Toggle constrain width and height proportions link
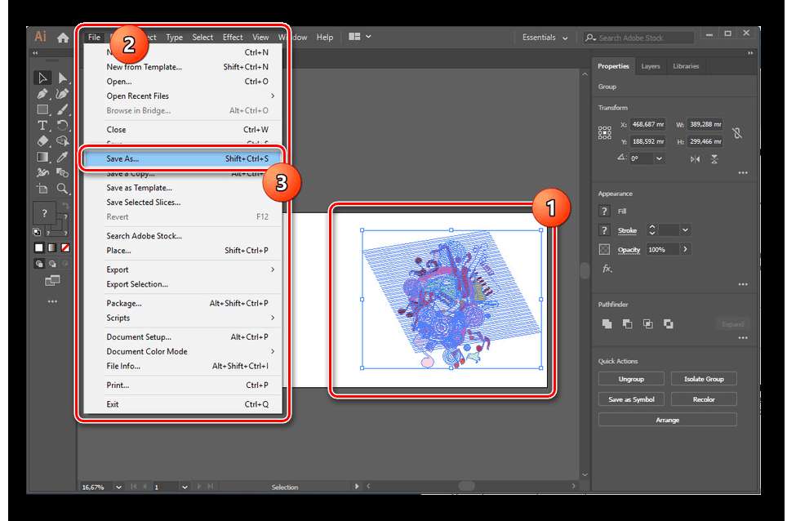Viewport: 787px width, 521px height. pos(737,132)
